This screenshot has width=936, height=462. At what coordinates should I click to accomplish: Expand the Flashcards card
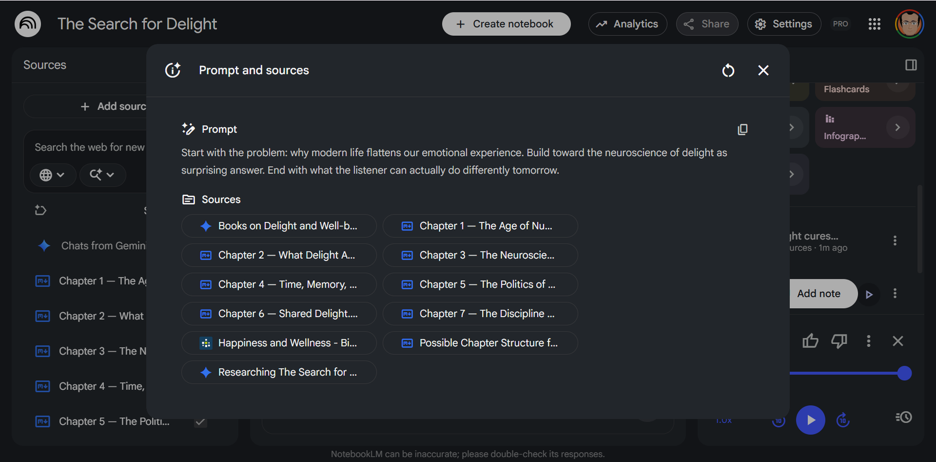pos(865,90)
